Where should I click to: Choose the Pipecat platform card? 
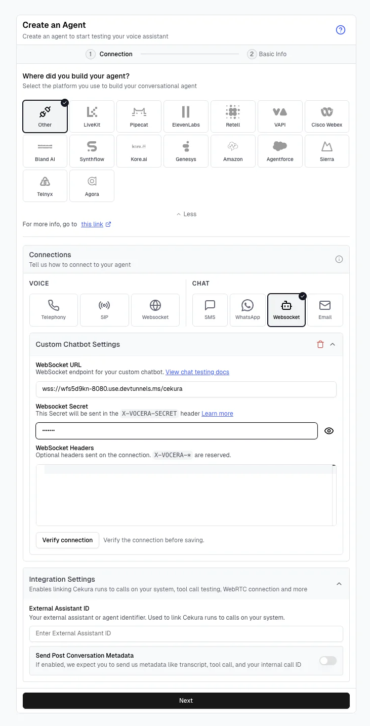tap(139, 116)
